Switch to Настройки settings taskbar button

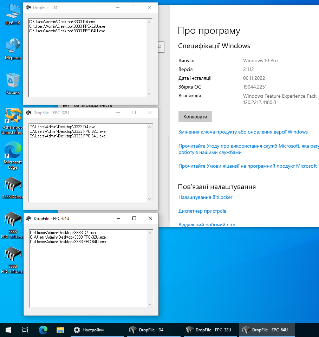(89, 330)
